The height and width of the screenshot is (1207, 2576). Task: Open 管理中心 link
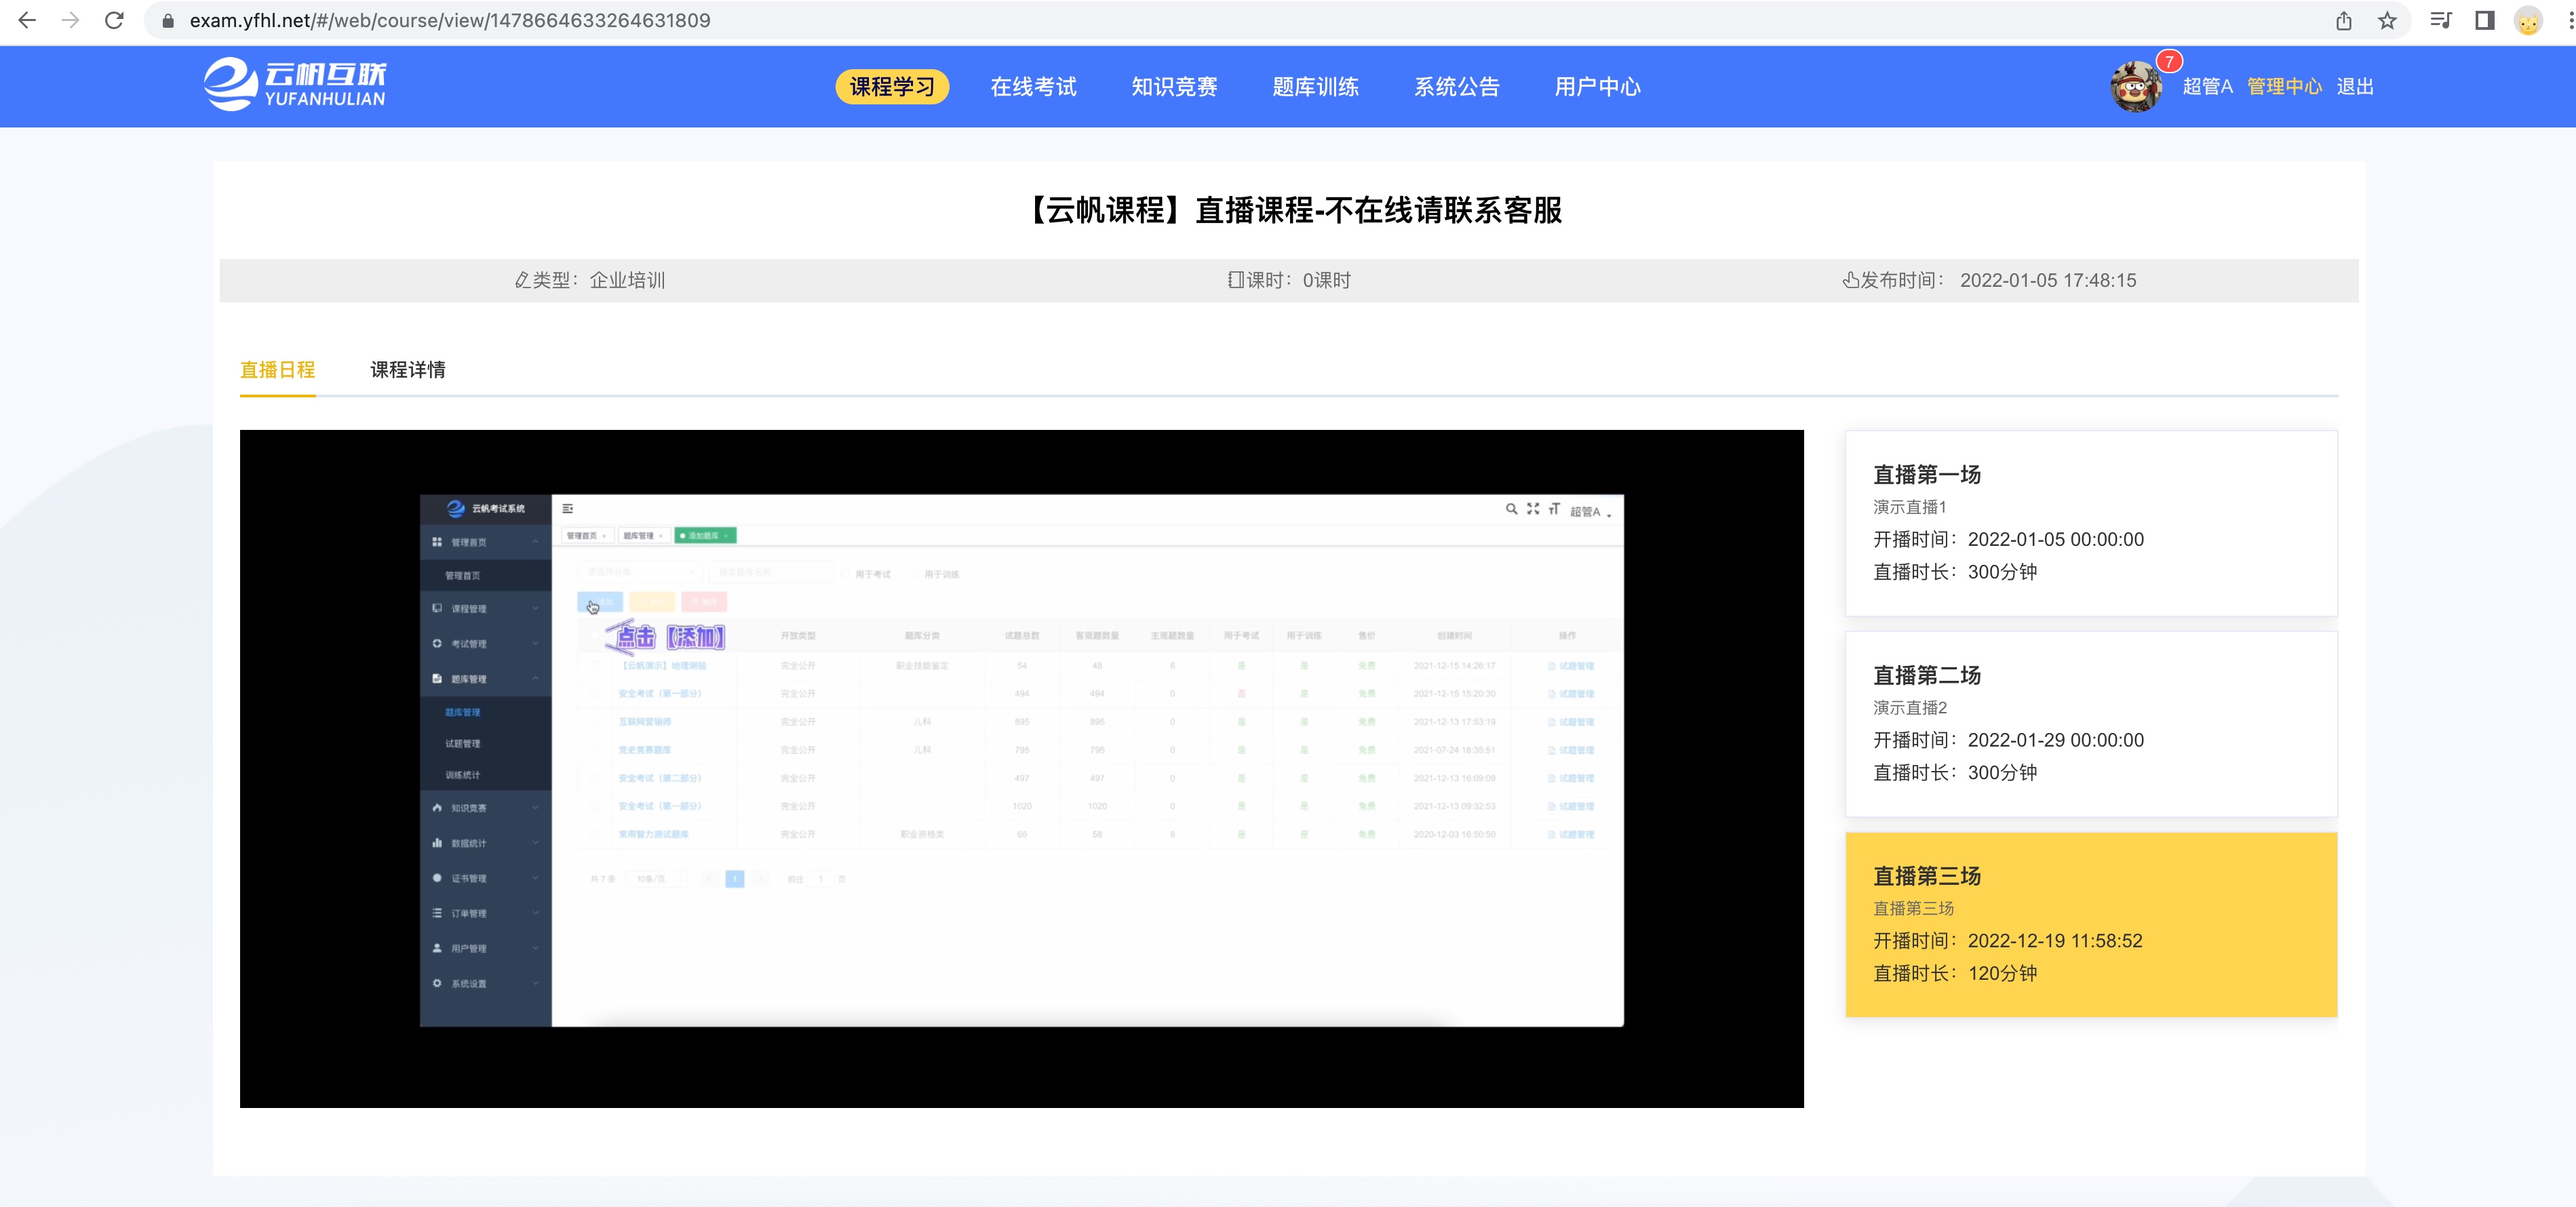coord(2284,87)
